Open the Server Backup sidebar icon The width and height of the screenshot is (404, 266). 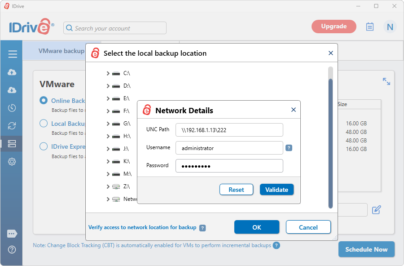12,144
